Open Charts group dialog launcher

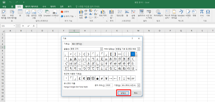107,21
